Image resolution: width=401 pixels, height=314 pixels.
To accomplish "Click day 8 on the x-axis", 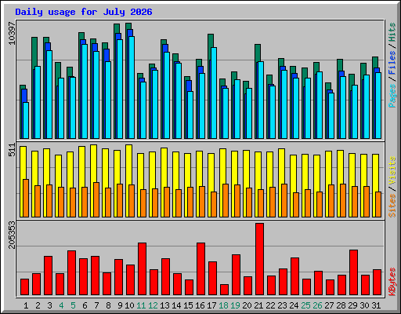I will pyautogui.click(x=108, y=305).
